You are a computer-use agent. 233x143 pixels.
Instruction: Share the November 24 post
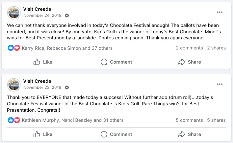point(190,62)
